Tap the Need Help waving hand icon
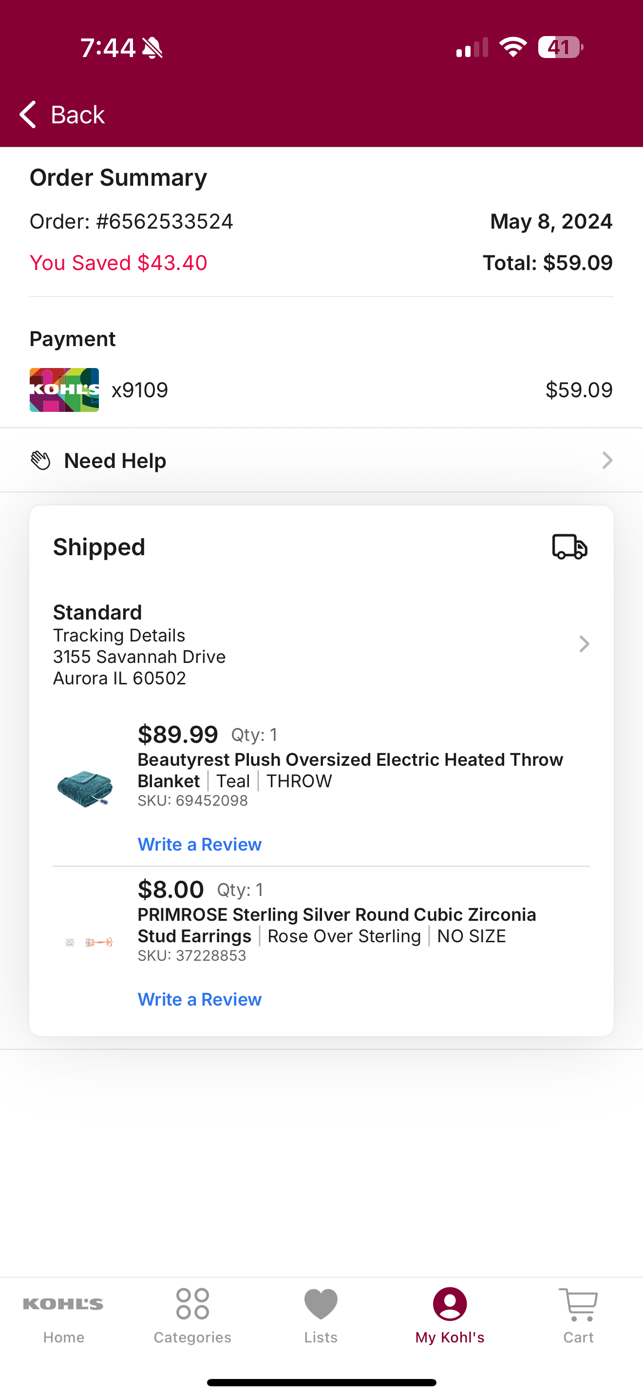This screenshot has height=1398, width=643. point(40,460)
